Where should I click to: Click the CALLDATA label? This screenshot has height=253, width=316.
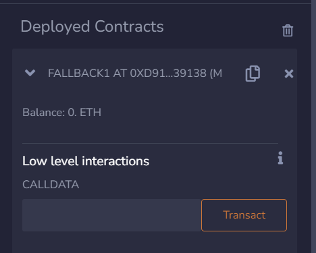(x=51, y=185)
